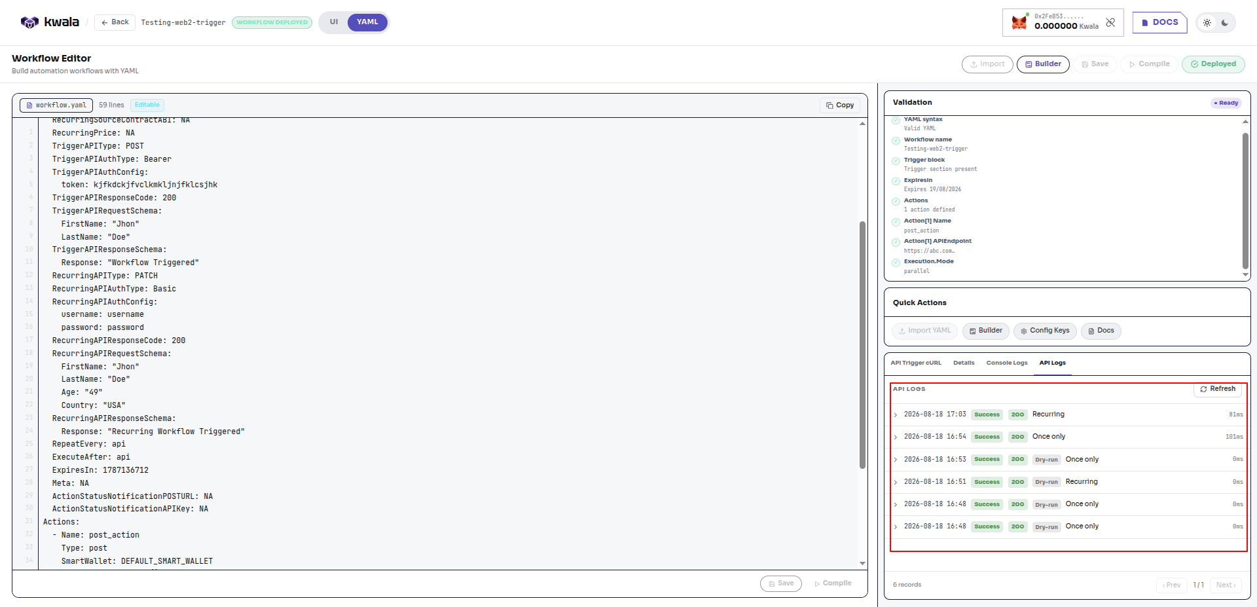Click Import YAML quick action
This screenshot has height=607, width=1257.
(x=924, y=331)
